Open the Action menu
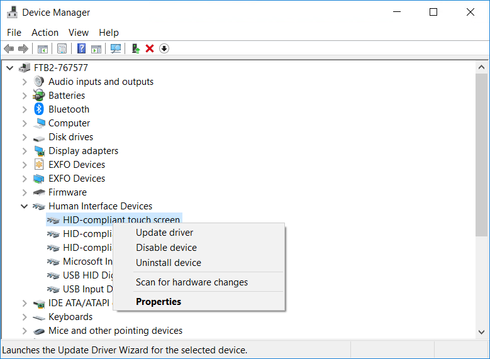The image size is (490, 359). click(x=45, y=33)
